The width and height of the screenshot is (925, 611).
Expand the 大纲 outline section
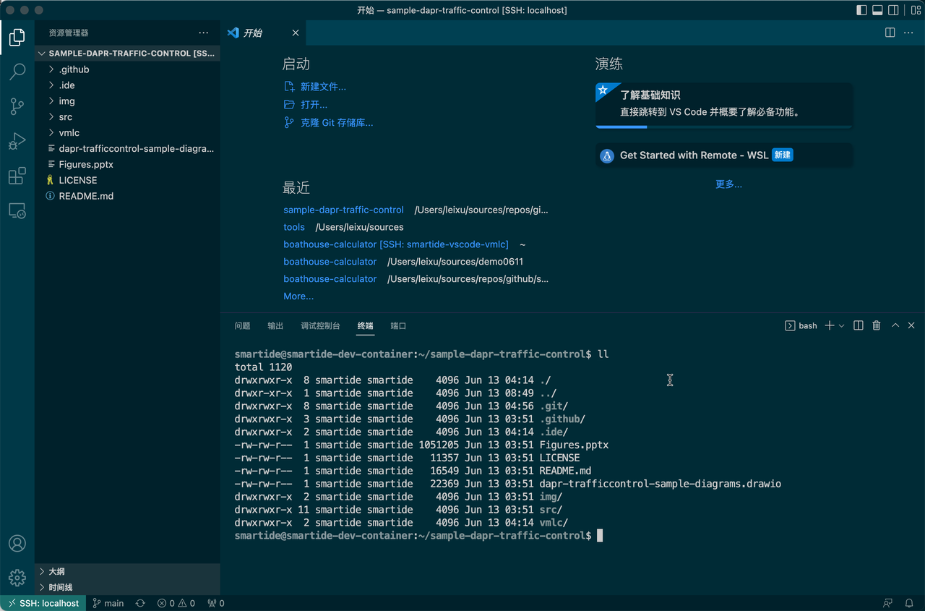pyautogui.click(x=127, y=571)
